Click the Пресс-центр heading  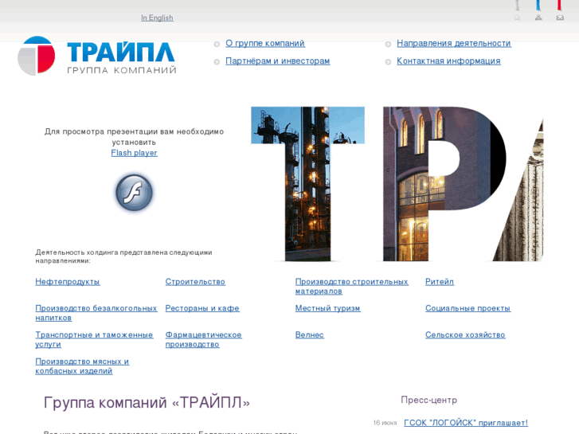[429, 400]
